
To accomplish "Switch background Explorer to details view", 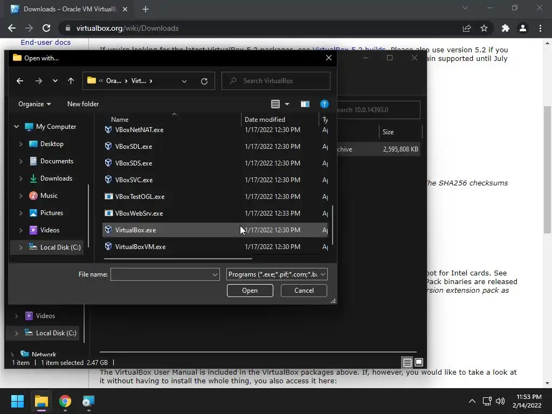I will click(x=408, y=362).
